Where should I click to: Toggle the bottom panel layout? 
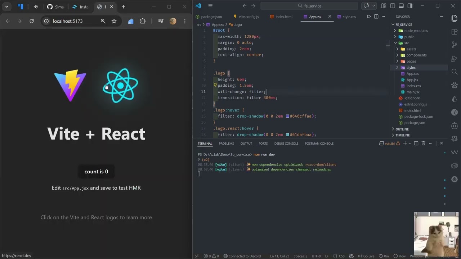pos(401,6)
